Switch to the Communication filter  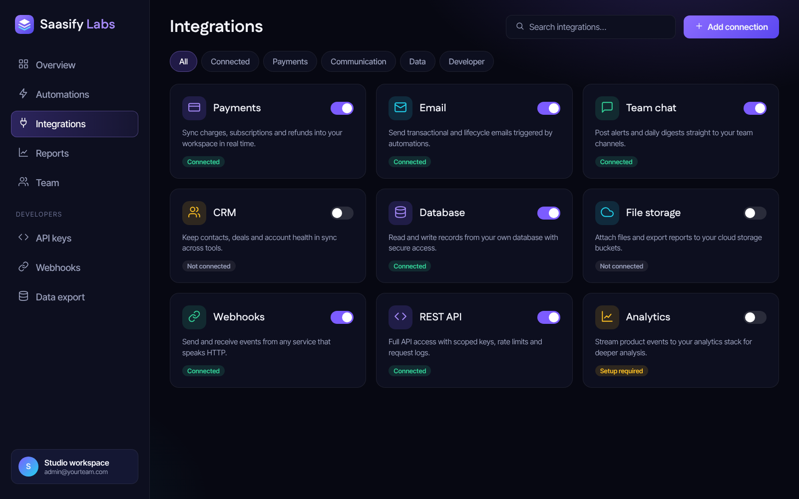click(359, 61)
